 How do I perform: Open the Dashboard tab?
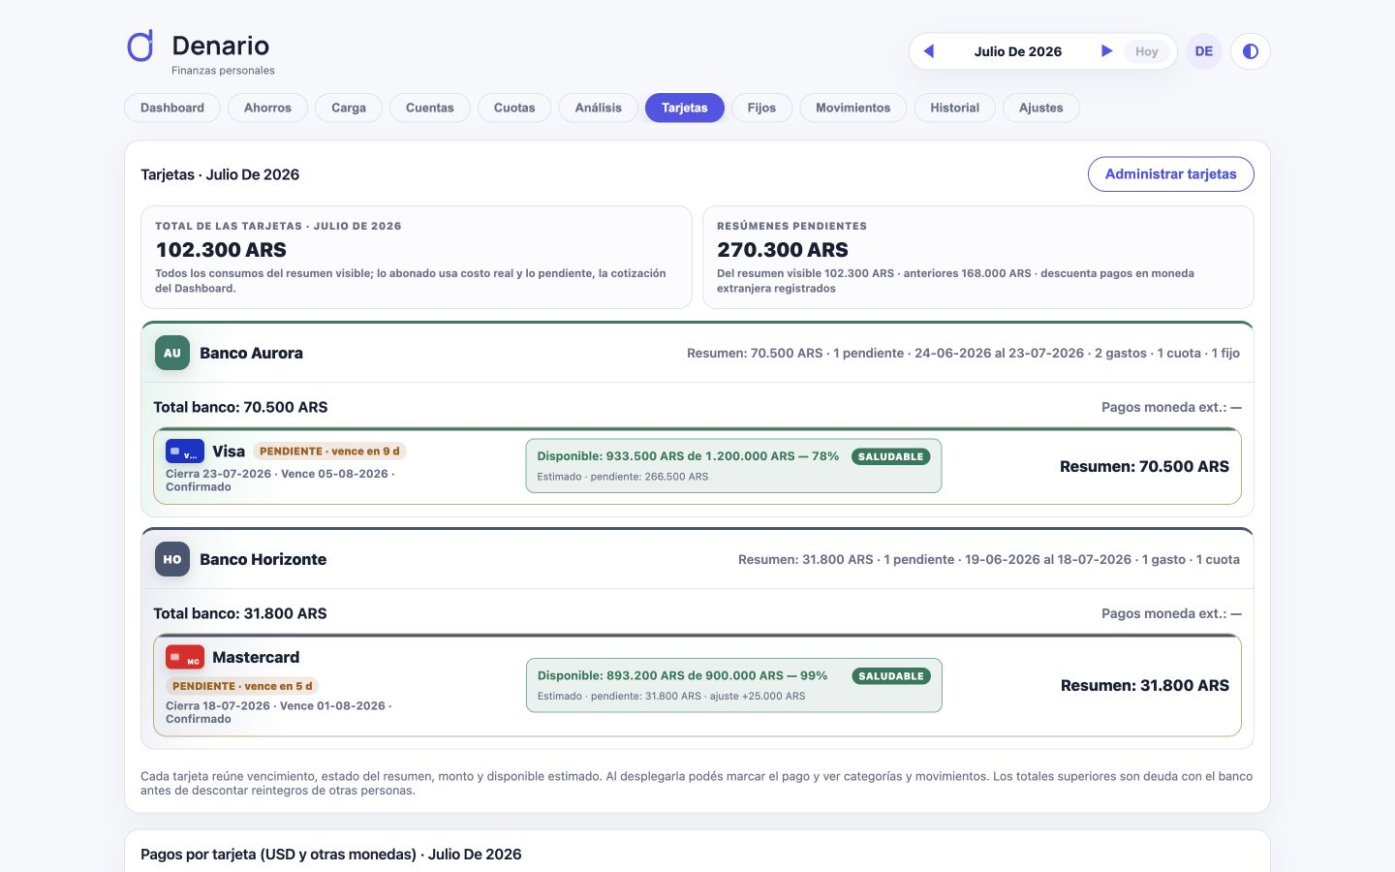click(172, 108)
